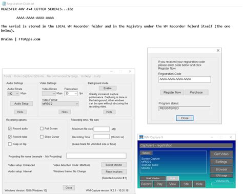Open the Frames/sec dropdown

pos(71,94)
